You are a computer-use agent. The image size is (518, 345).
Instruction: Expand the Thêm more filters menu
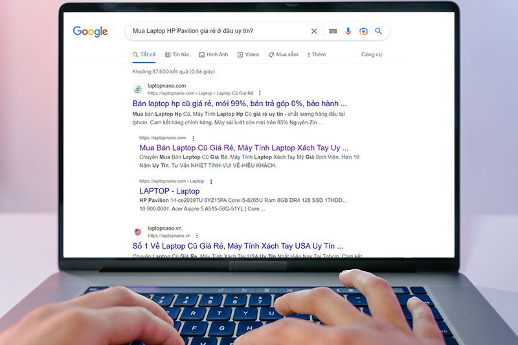[316, 54]
